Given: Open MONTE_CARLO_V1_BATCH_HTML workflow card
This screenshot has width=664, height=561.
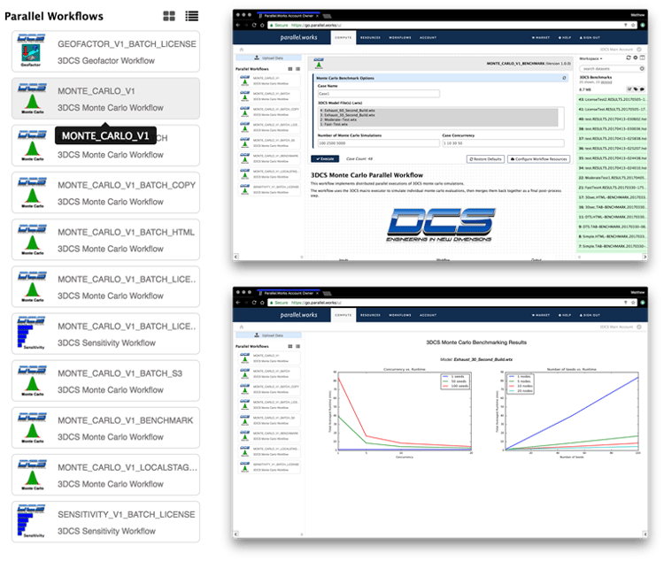Looking at the screenshot, I should click(x=105, y=240).
